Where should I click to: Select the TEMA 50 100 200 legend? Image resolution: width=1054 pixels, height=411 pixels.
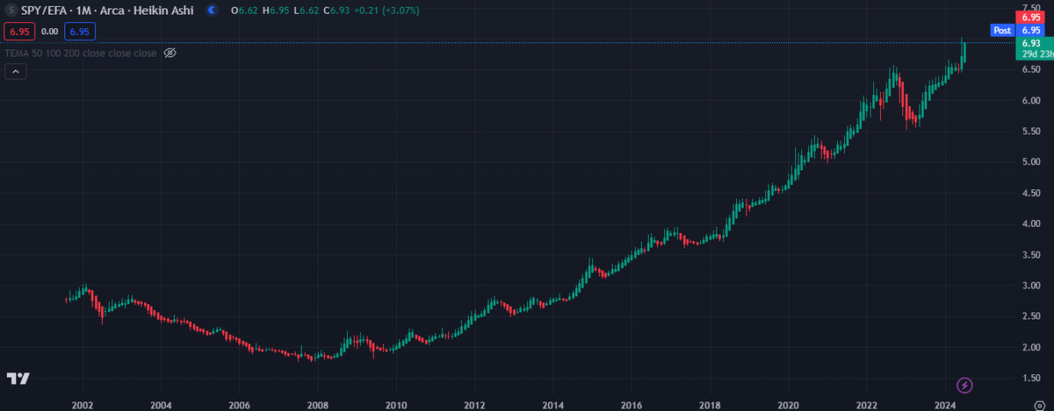(81, 53)
